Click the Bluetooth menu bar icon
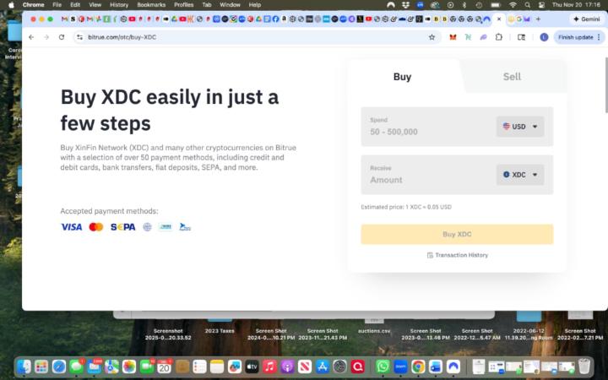Screen dimensions: 608x380 click(464, 5)
